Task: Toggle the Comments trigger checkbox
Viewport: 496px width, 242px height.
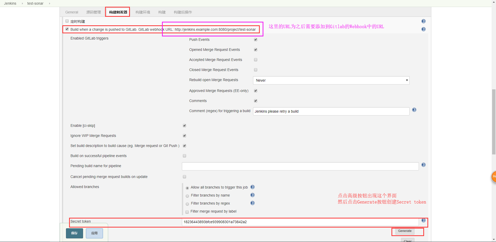Action: pyautogui.click(x=256, y=101)
